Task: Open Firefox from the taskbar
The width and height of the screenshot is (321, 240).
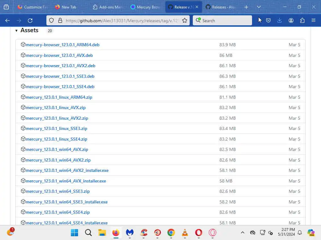Action: 116,232
